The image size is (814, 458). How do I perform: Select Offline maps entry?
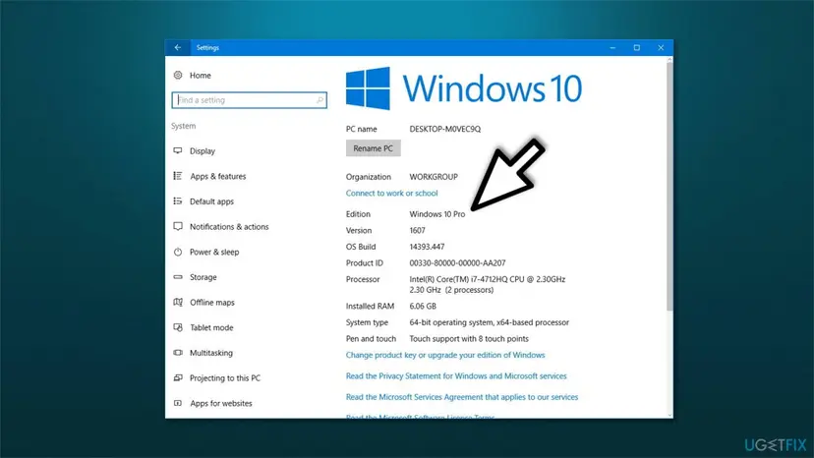[x=211, y=303]
